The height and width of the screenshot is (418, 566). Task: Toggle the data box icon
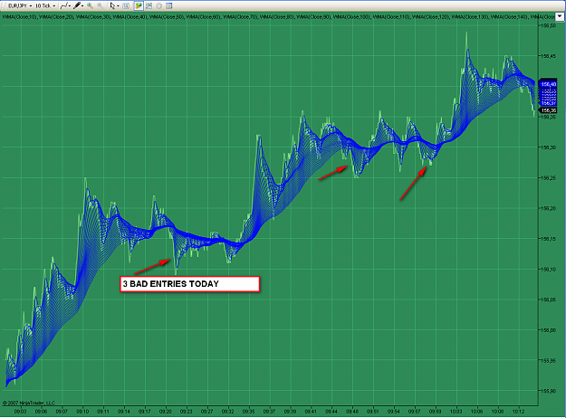click(126, 5)
